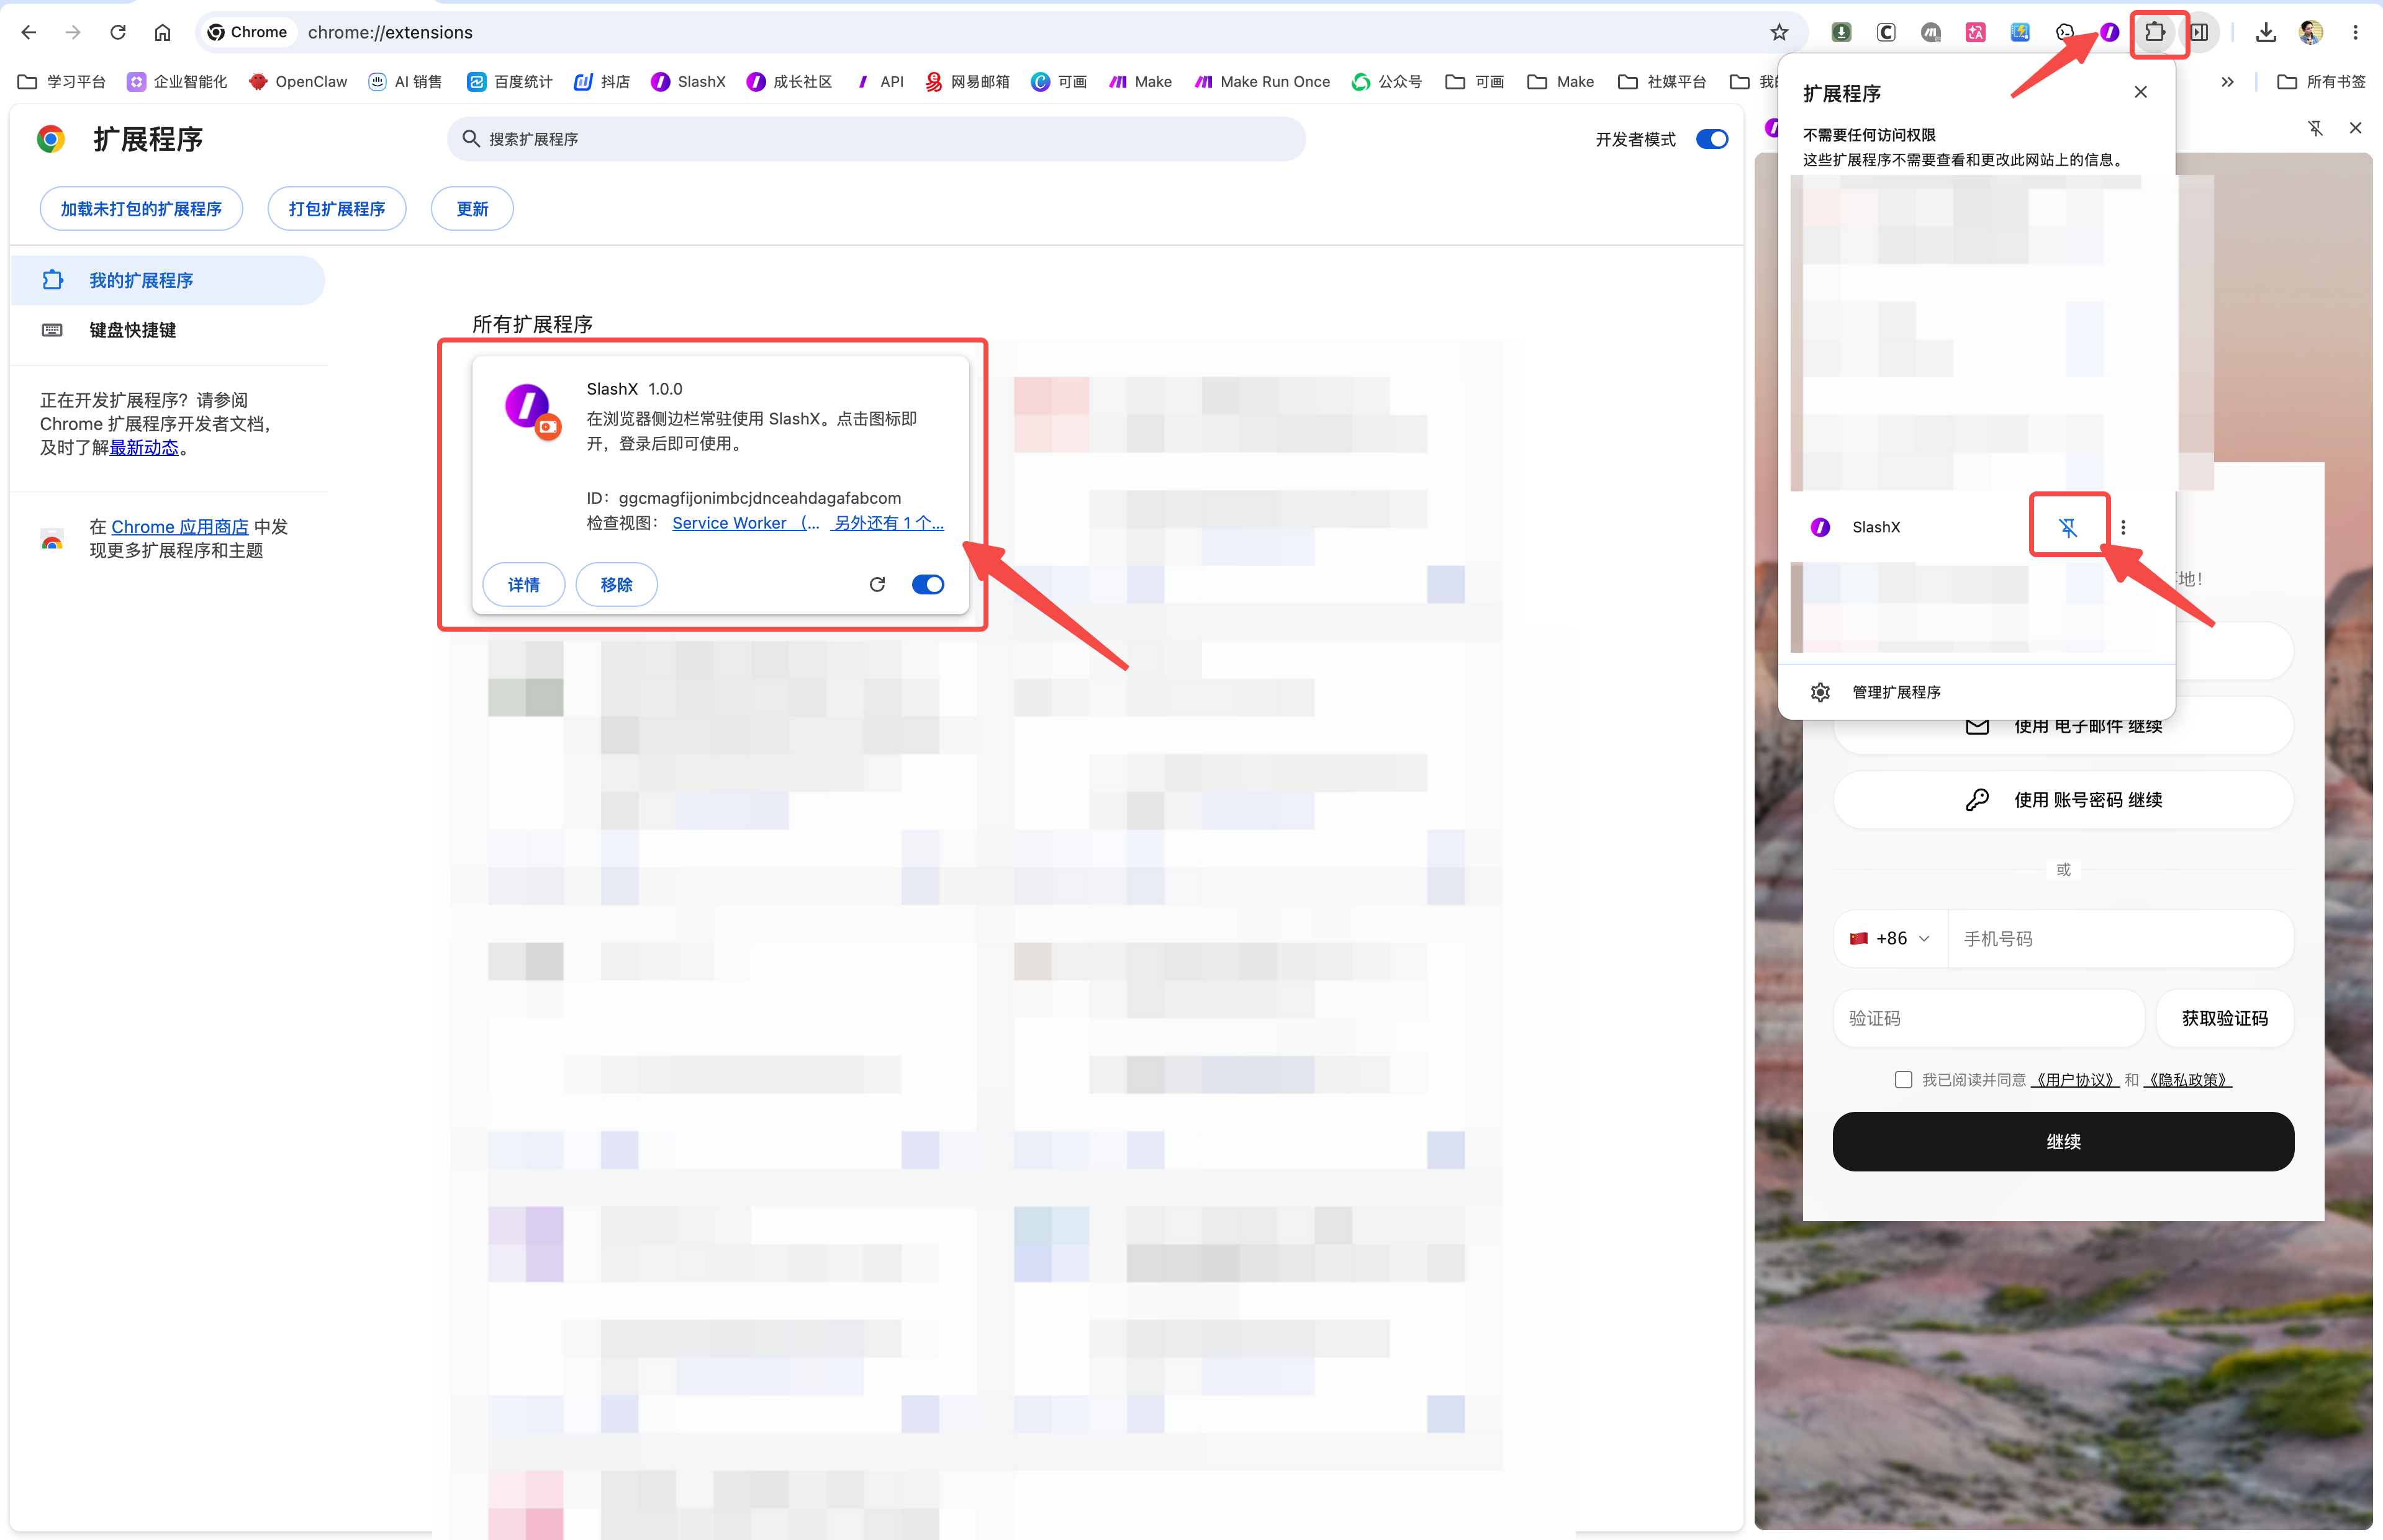Open the API bookmark

[879, 82]
